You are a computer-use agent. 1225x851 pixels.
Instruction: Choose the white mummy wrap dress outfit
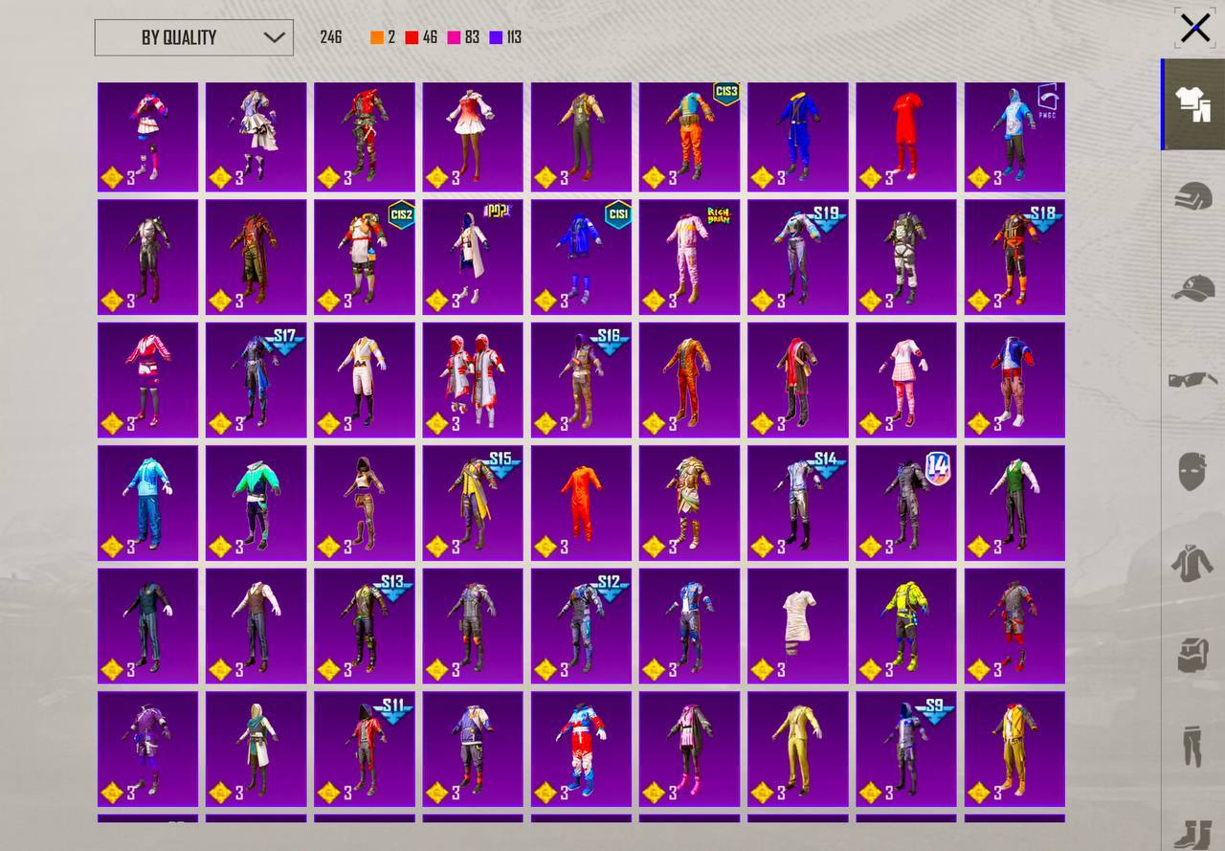798,625
